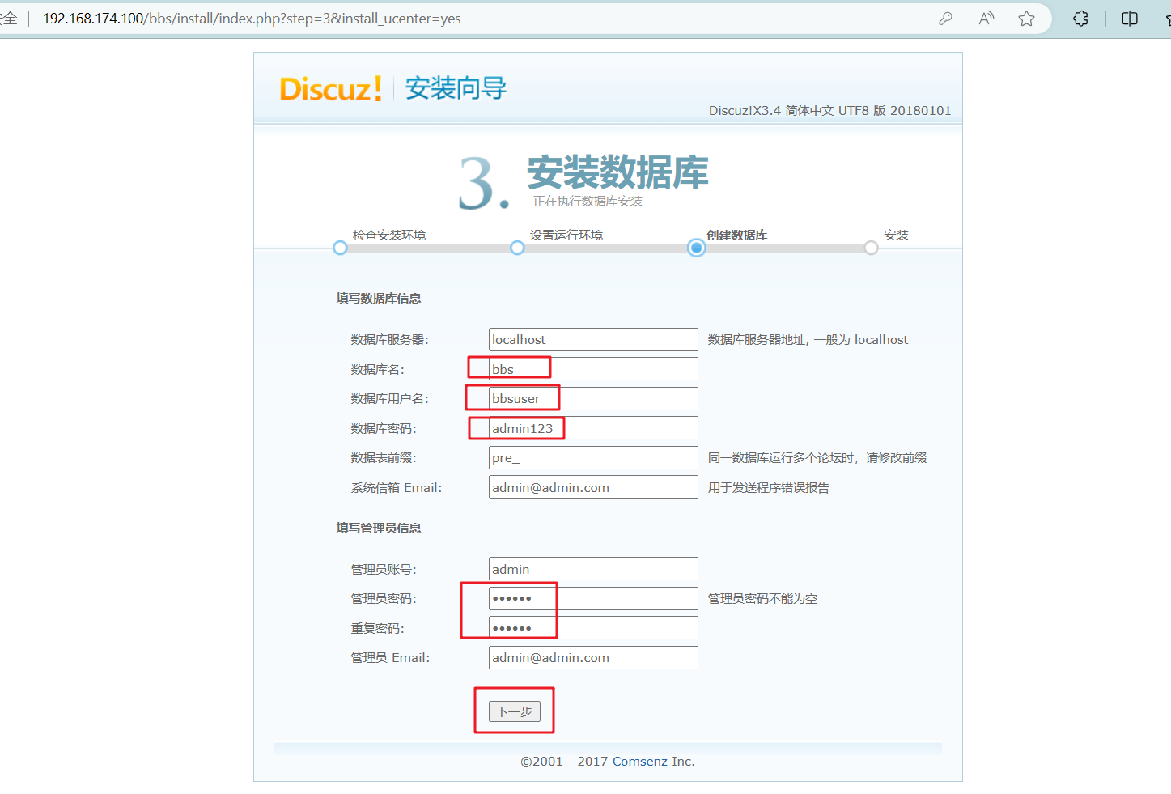This screenshot has width=1171, height=794.
Task: Open the read aloud icon in address bar
Action: 986,19
